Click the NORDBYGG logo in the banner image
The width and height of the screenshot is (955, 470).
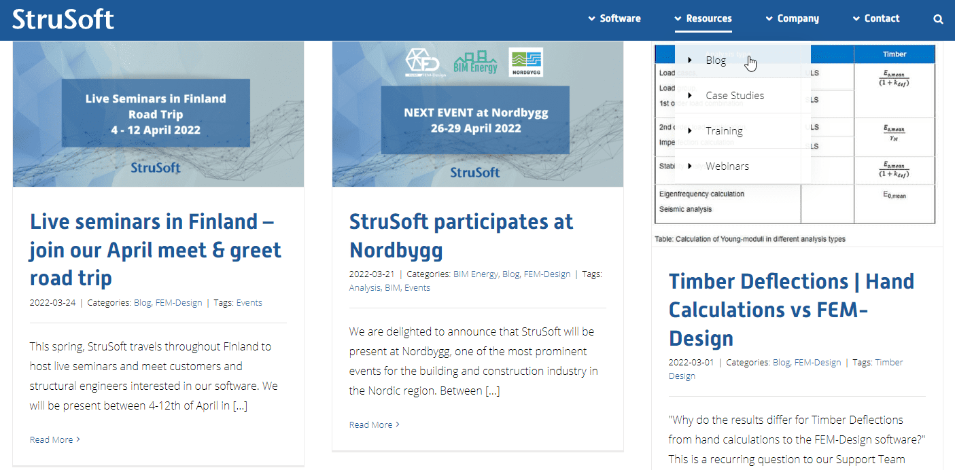[524, 61]
